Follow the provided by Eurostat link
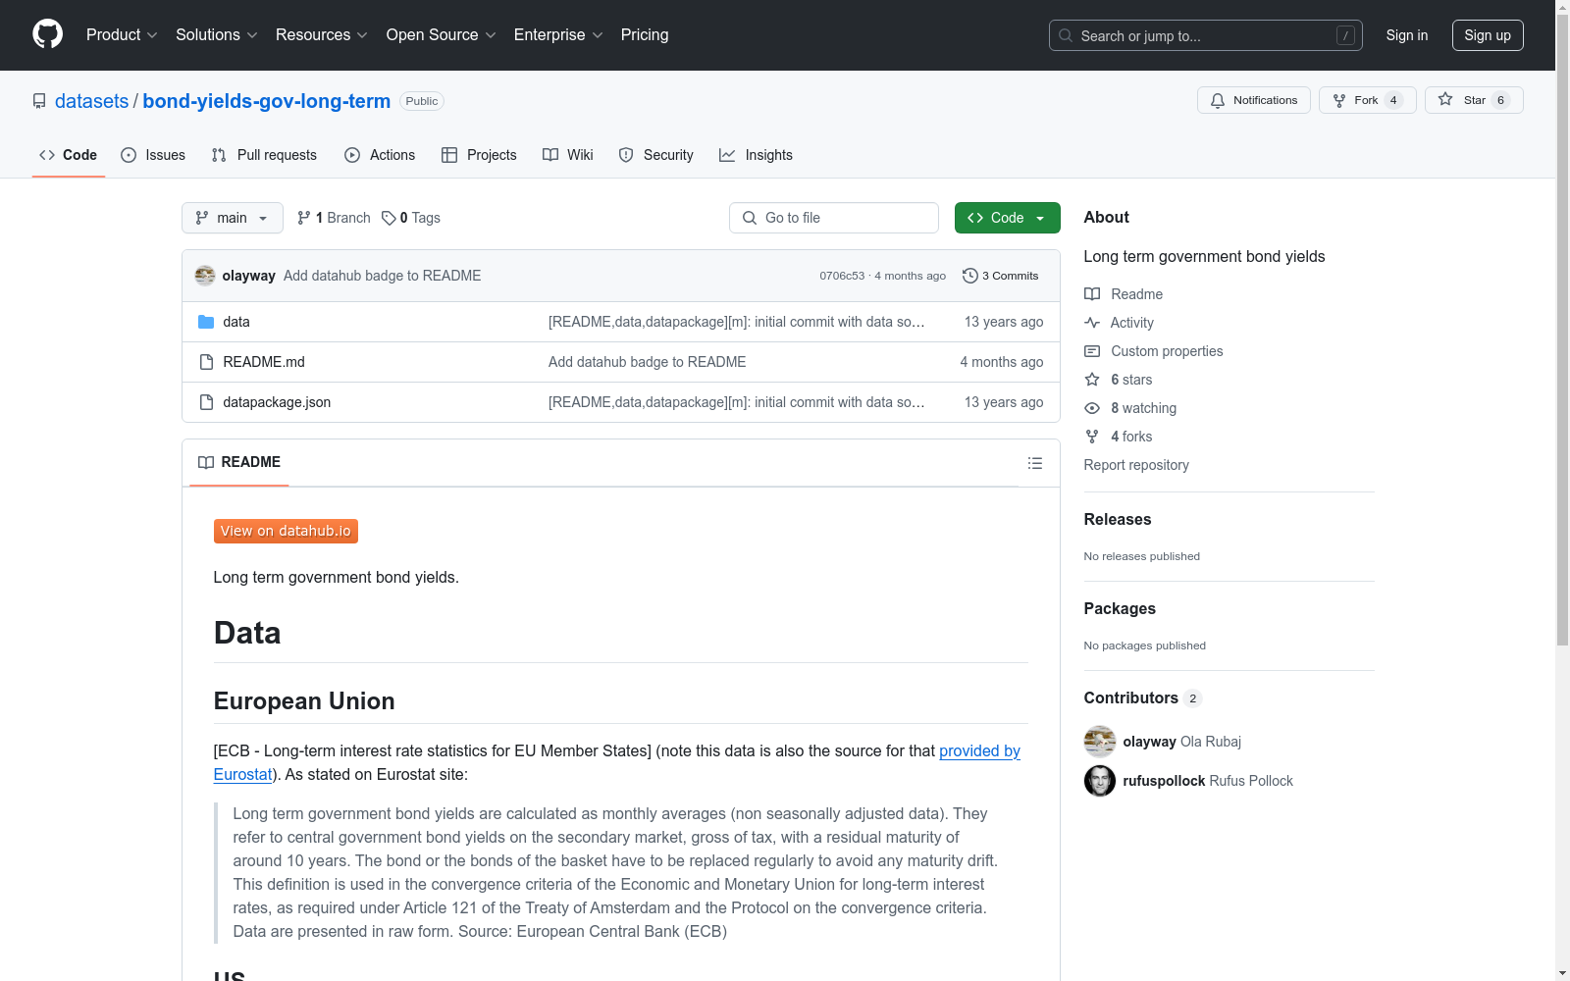 [979, 751]
